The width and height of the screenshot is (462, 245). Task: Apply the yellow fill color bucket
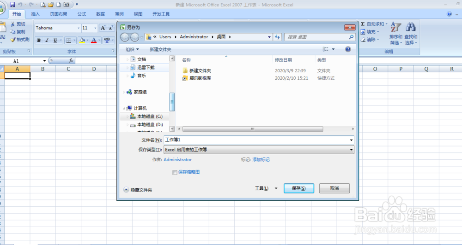click(82, 40)
